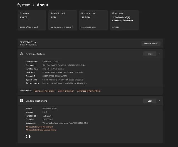Click the Device specifications info icon
Screen dimensions: 178x147
[21, 54]
